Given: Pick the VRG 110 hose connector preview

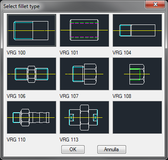Looking at the screenshot, I should [31, 117].
